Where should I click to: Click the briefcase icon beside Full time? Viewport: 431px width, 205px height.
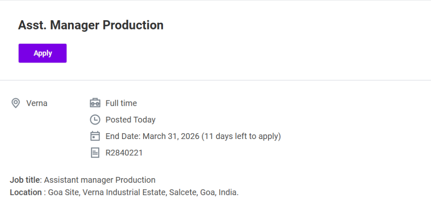click(x=95, y=103)
